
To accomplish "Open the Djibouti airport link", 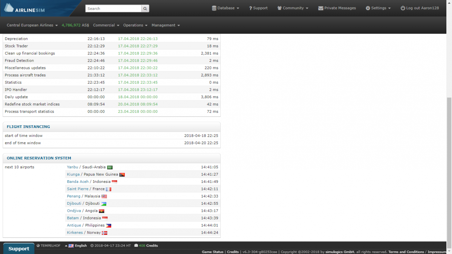I will (74, 204).
